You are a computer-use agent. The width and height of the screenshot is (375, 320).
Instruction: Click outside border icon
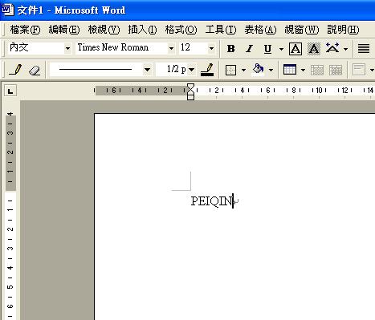(x=230, y=70)
